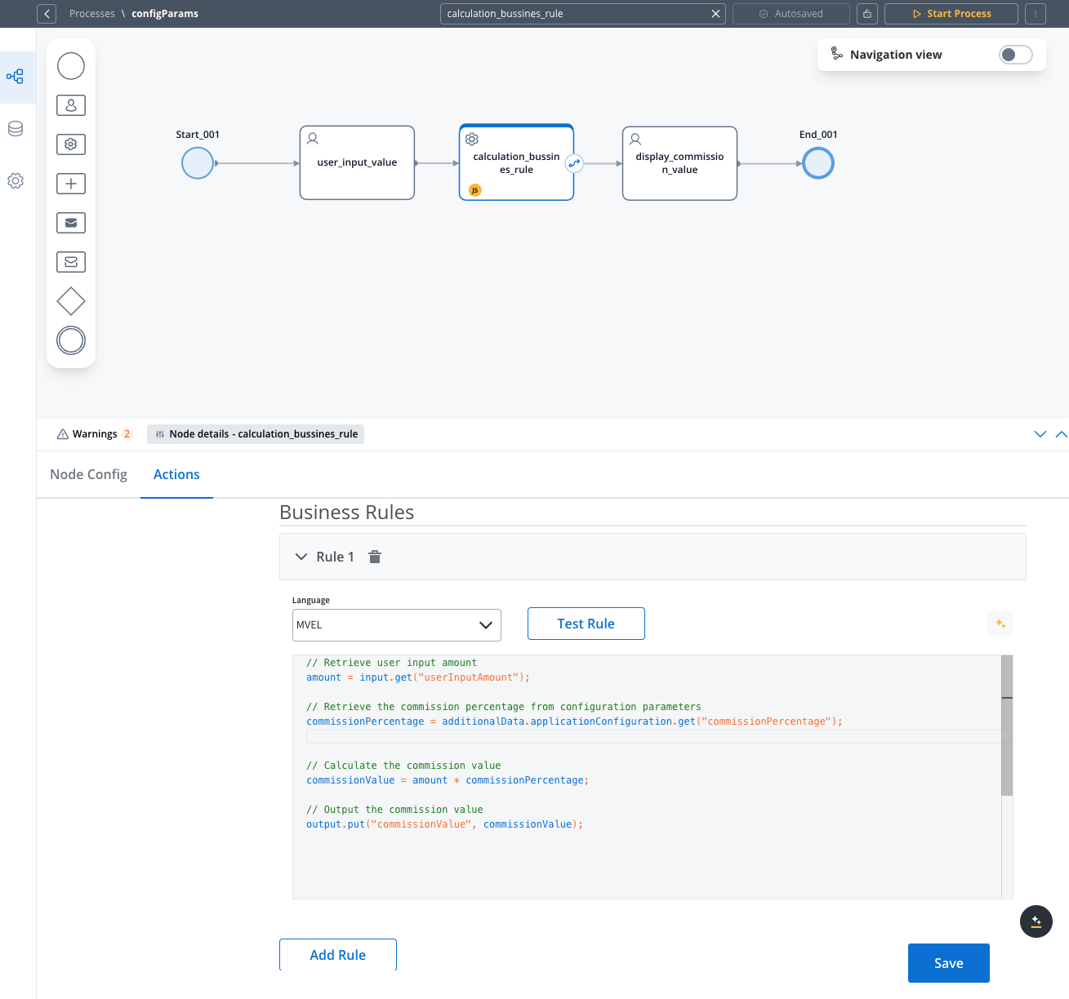The image size is (1069, 999).
Task: Click the Test Rule button
Action: (586, 624)
